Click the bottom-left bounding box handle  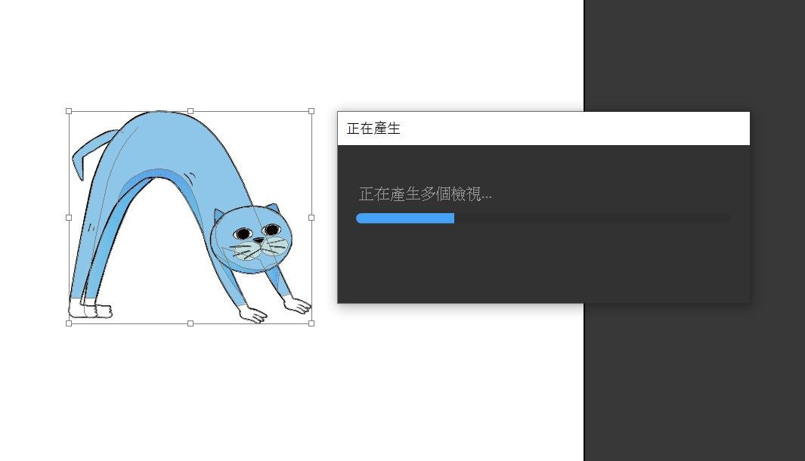[69, 323]
